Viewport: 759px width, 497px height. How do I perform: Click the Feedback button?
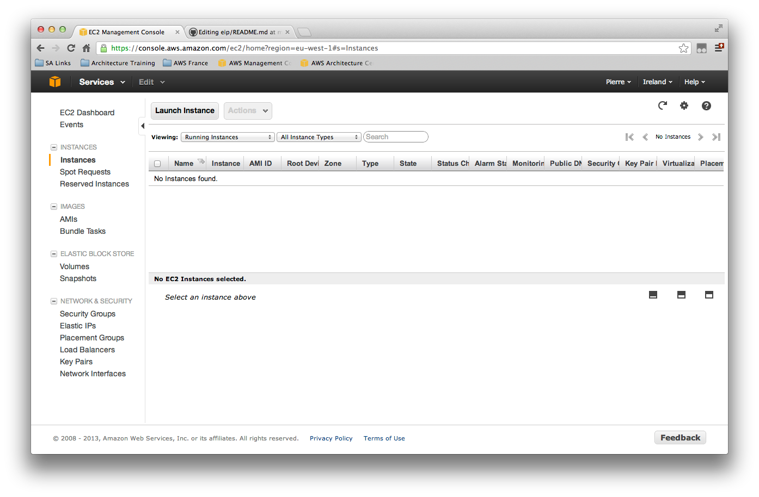click(680, 438)
